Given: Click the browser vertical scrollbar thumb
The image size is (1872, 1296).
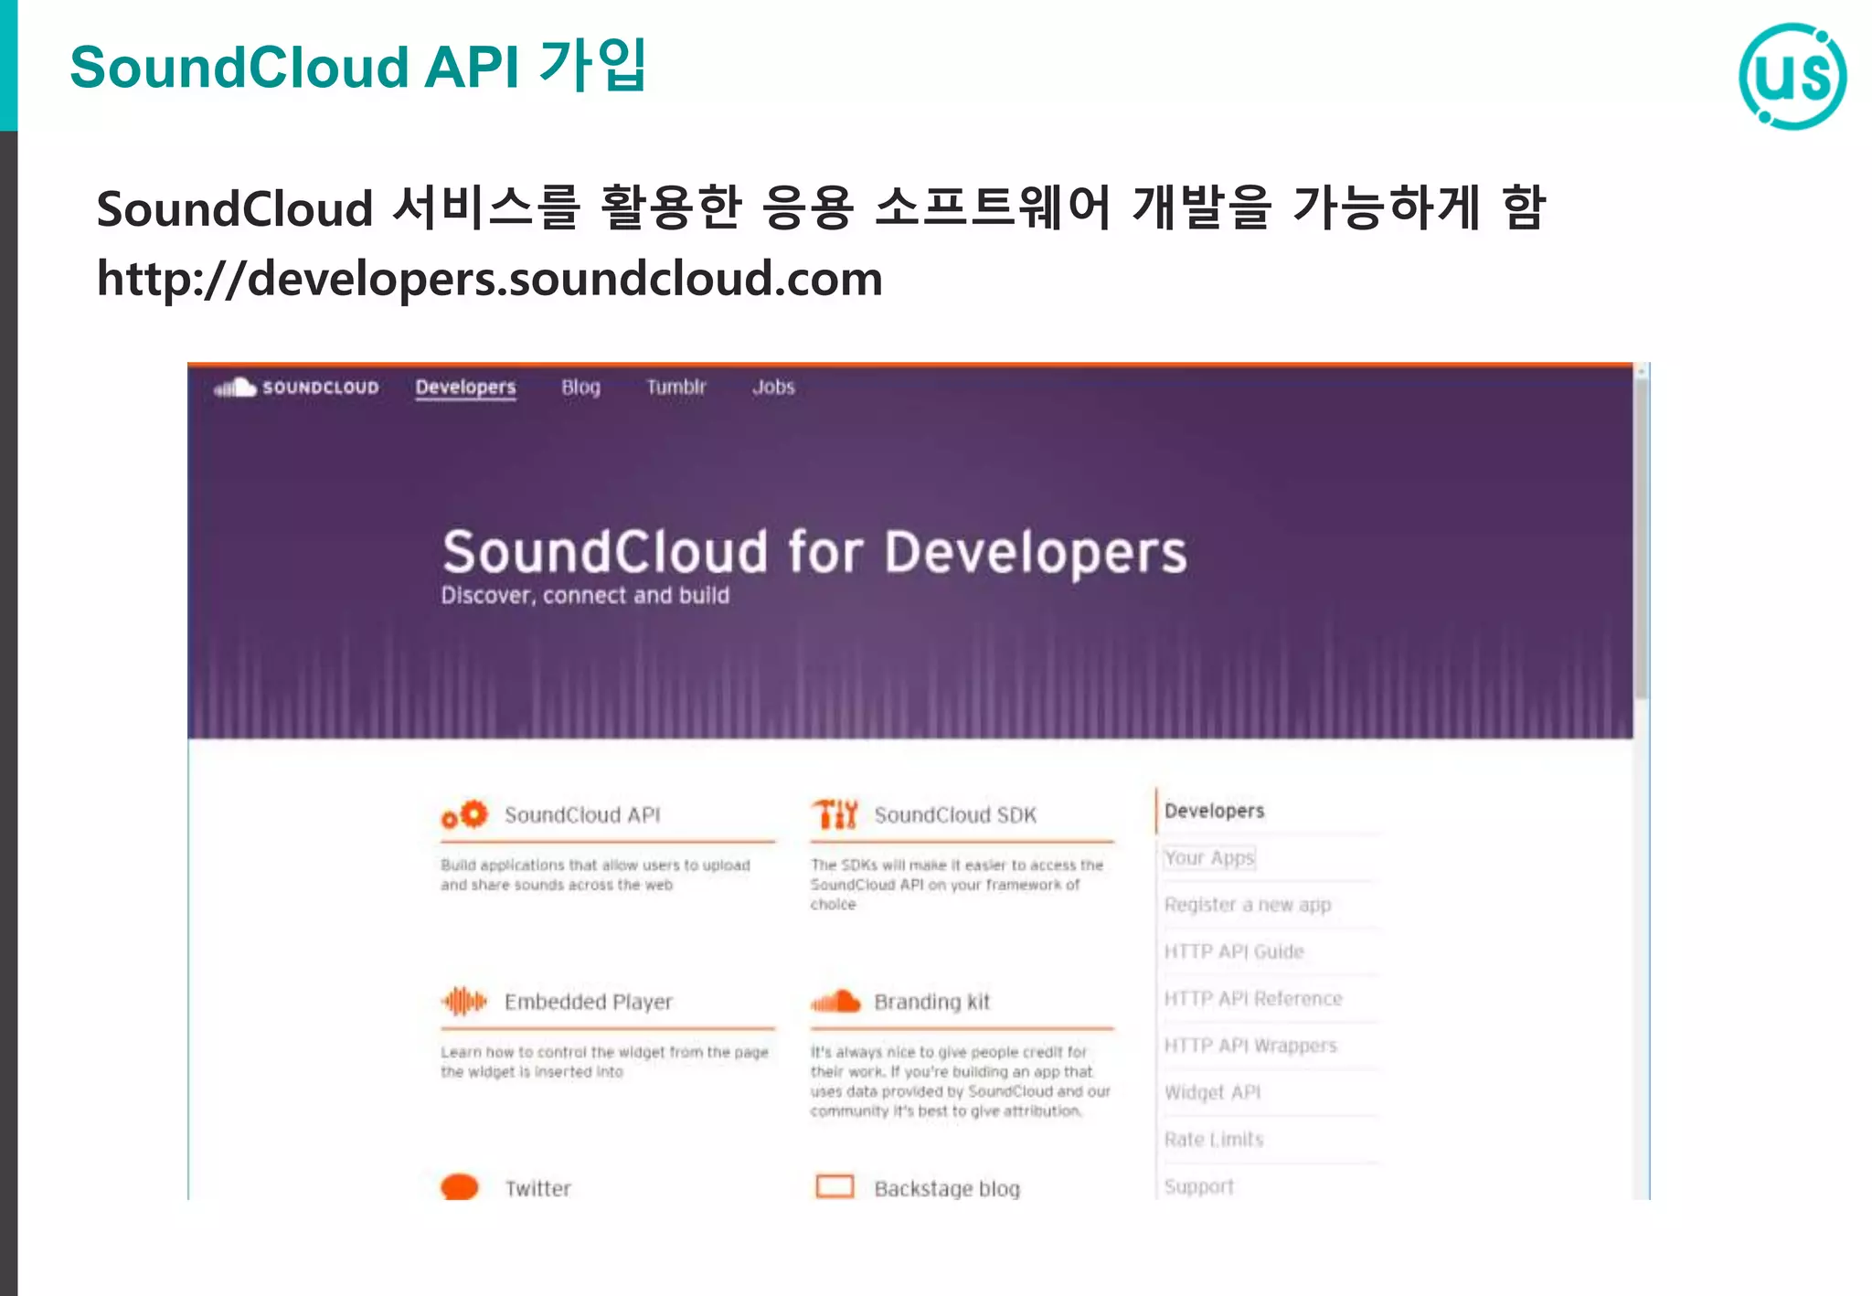Looking at the screenshot, I should point(1642,539).
